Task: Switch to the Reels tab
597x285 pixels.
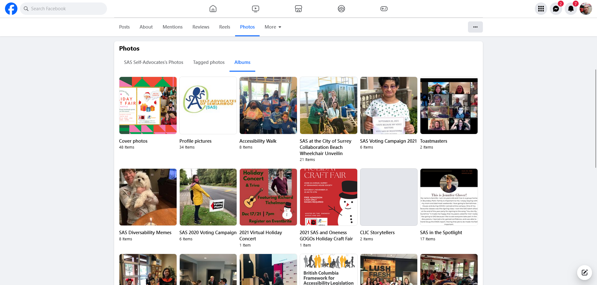Action: pyautogui.click(x=224, y=27)
